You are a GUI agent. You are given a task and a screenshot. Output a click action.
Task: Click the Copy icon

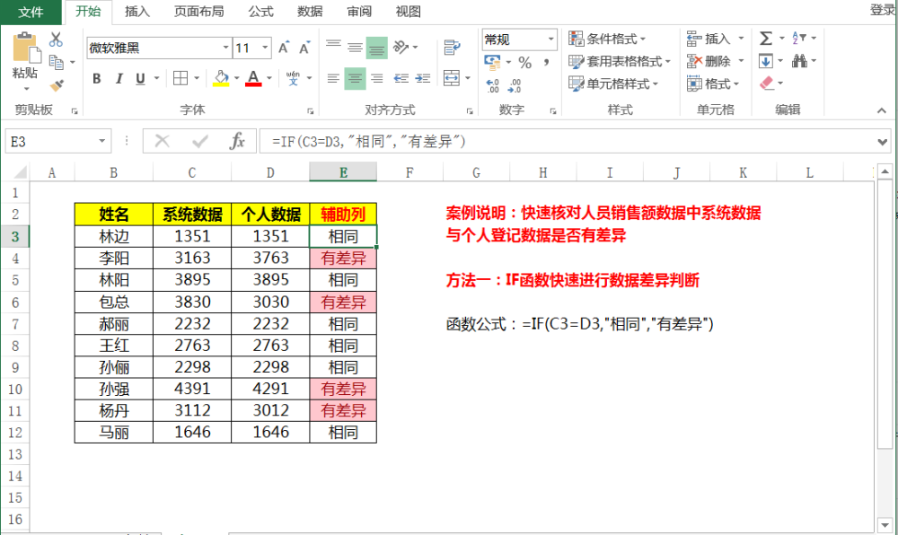coord(56,62)
